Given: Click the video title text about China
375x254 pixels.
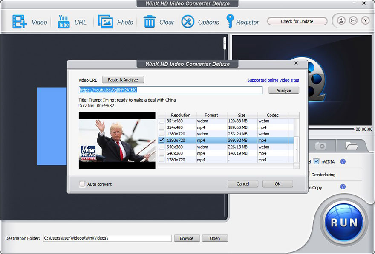Looking at the screenshot, I should (127, 100).
